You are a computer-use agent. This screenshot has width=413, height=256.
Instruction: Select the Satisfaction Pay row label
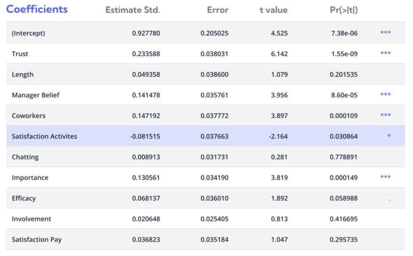pos(37,239)
